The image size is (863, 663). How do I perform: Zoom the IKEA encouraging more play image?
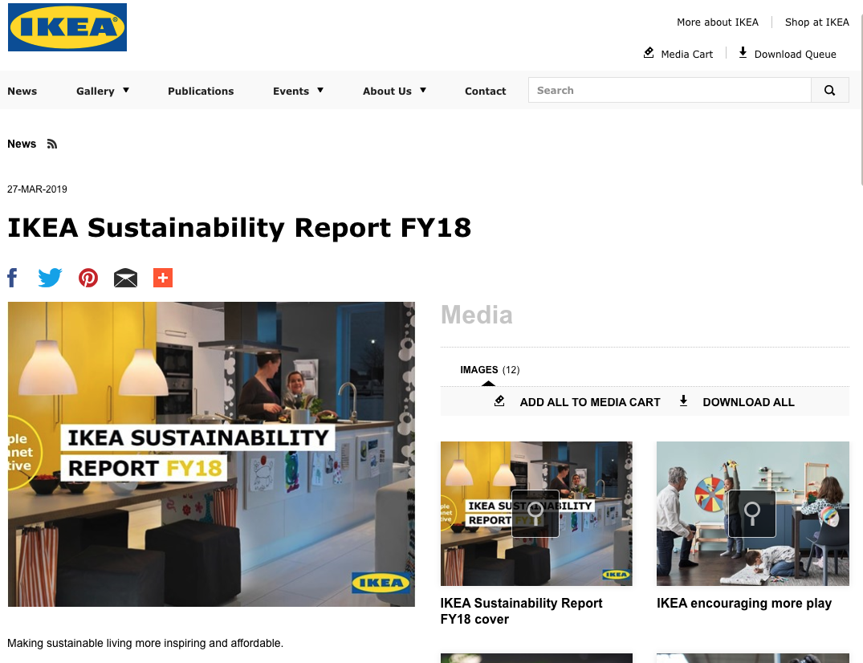(x=751, y=514)
